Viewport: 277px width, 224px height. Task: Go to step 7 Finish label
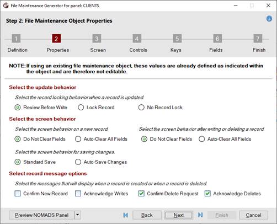[259, 50]
